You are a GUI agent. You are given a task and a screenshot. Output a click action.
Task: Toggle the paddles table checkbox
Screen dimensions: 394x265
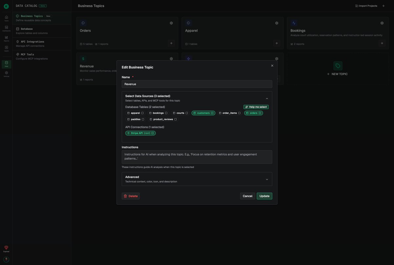pos(143,119)
